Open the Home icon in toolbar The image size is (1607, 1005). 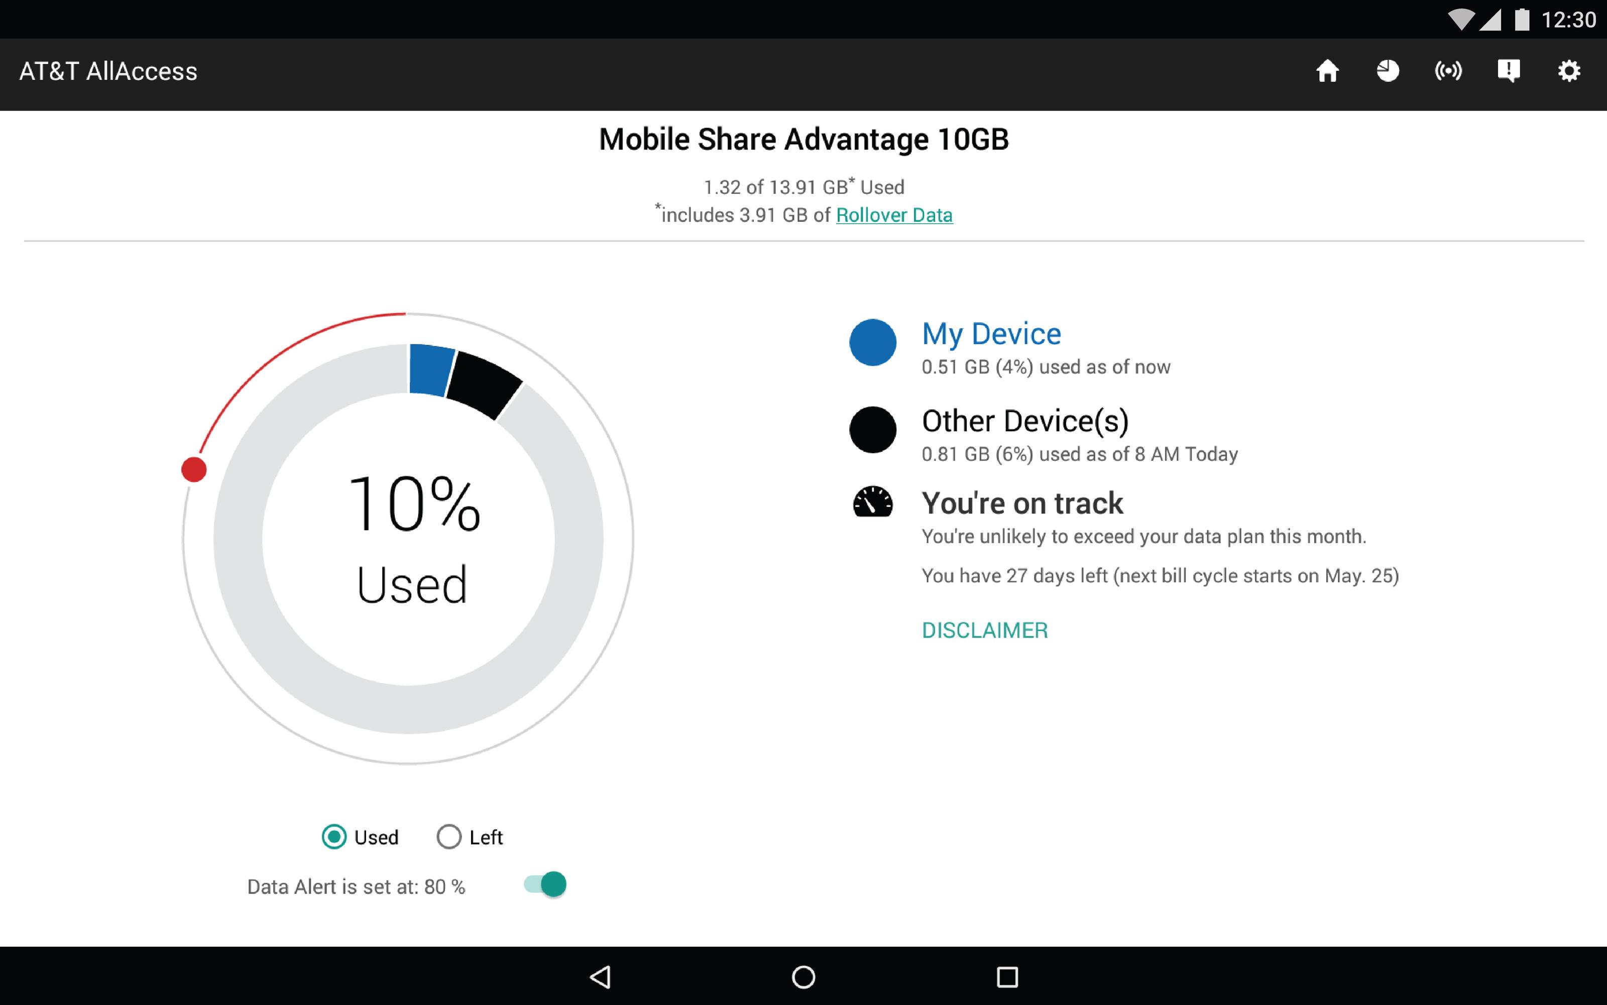tap(1327, 71)
